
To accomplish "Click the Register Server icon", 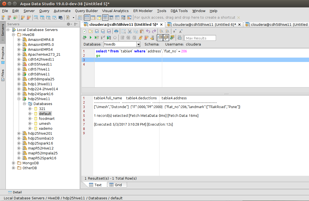I will coord(3,18).
